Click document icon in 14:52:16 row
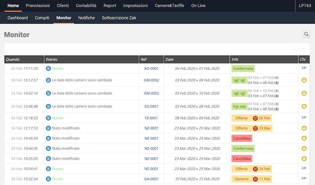 pyautogui.click(x=48, y=93)
